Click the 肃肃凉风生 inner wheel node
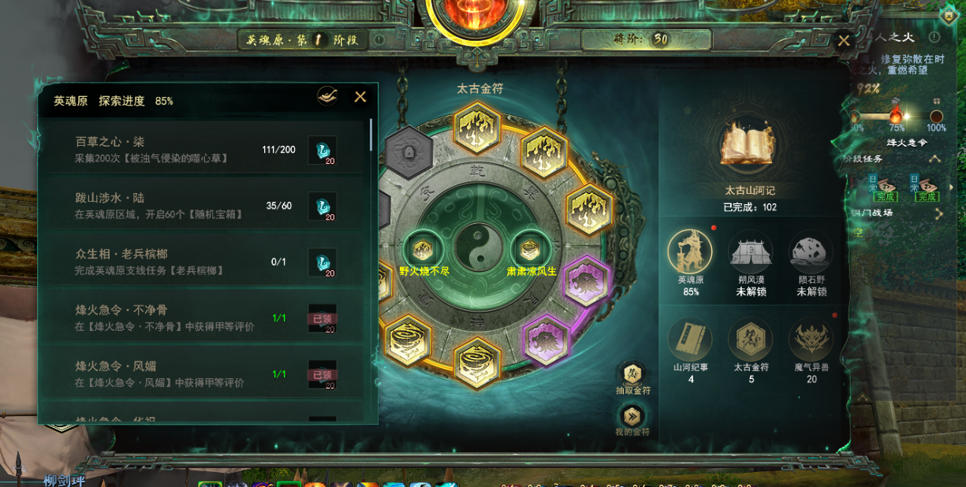Screen dimensions: 966x487 point(527,249)
